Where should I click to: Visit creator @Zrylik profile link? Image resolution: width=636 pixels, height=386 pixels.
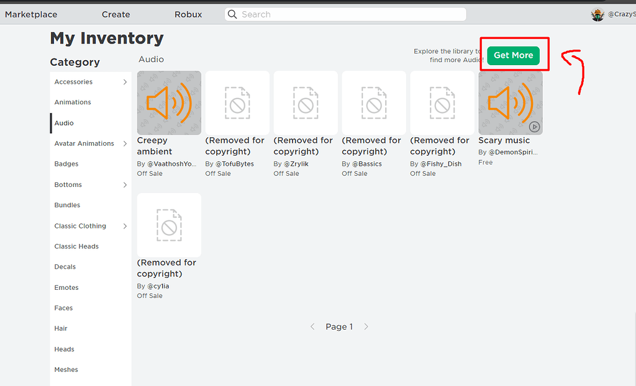pos(296,164)
